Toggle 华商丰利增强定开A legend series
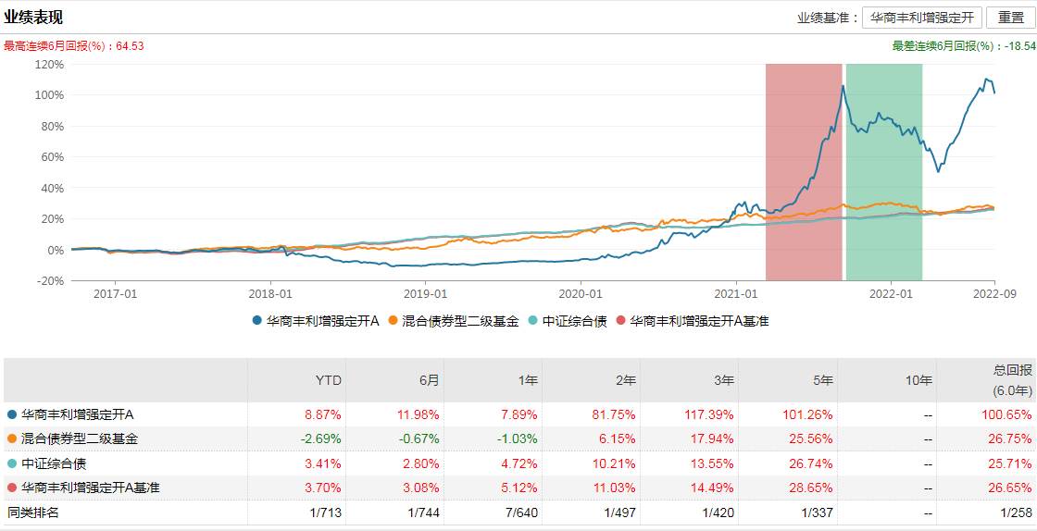The image size is (1037, 531). [x=317, y=321]
